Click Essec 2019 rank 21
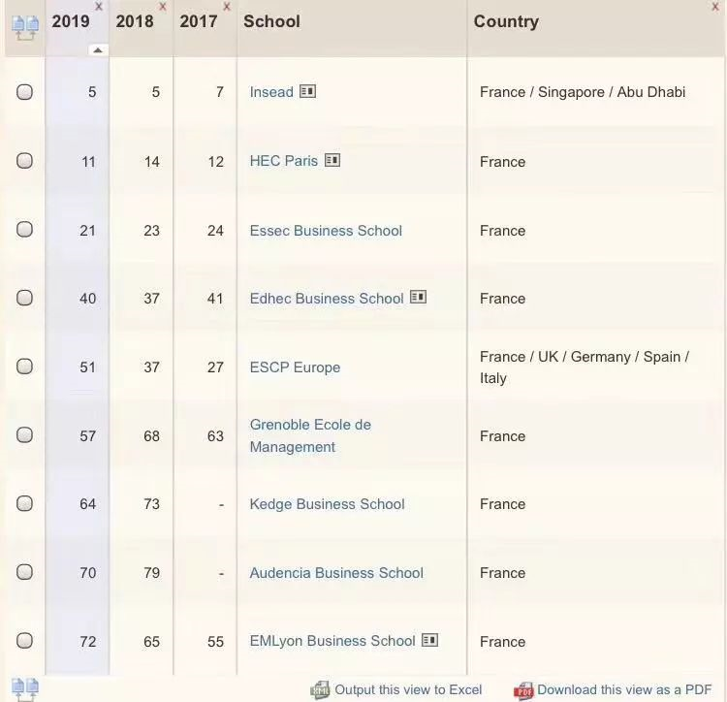727x702 pixels. [87, 231]
